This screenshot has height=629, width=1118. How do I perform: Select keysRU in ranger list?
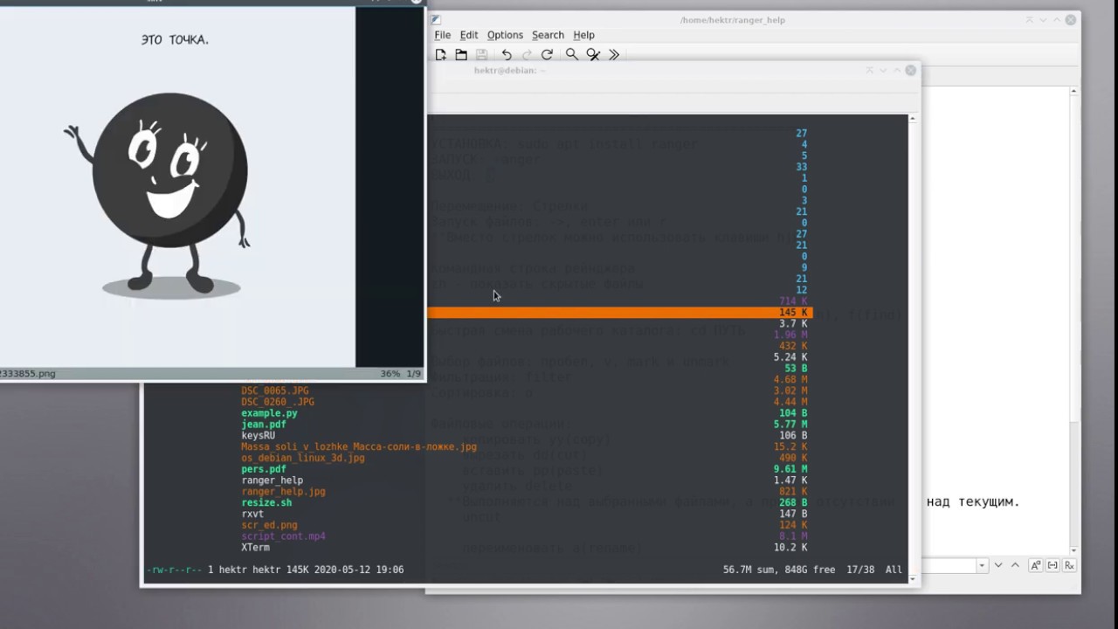click(x=259, y=435)
